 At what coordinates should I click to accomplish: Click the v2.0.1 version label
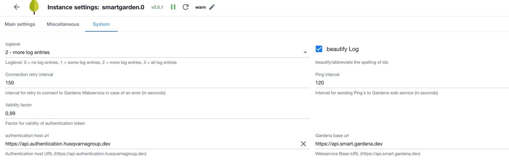click(x=157, y=7)
